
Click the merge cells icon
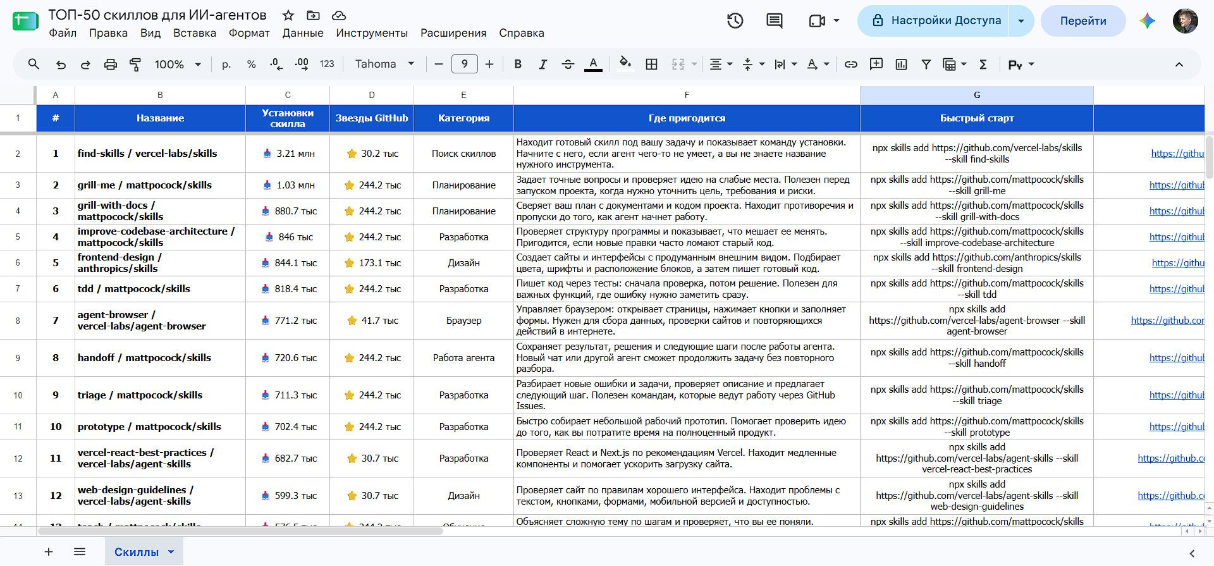coord(678,65)
